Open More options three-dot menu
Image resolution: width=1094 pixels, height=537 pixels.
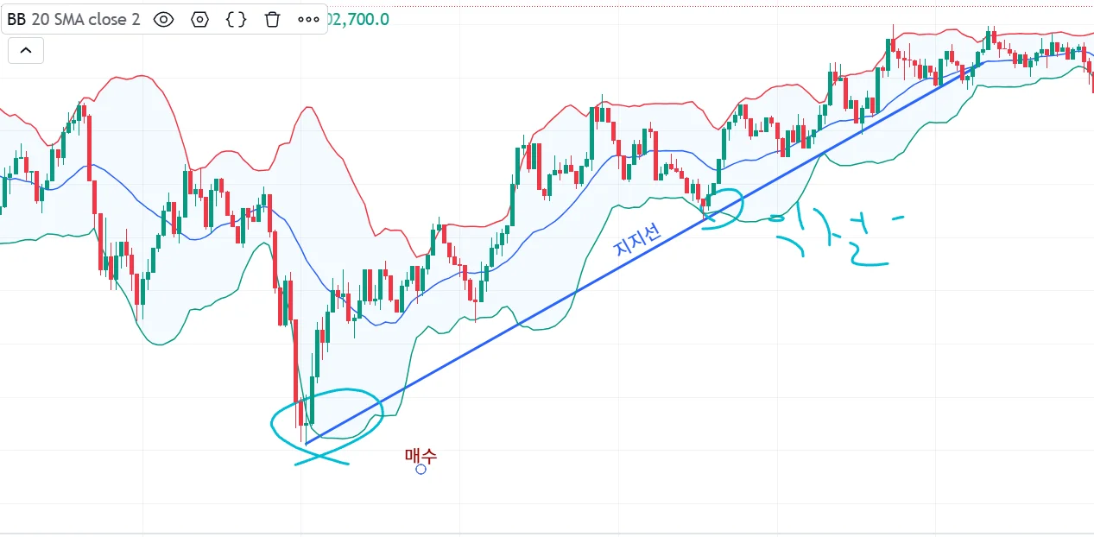308,19
